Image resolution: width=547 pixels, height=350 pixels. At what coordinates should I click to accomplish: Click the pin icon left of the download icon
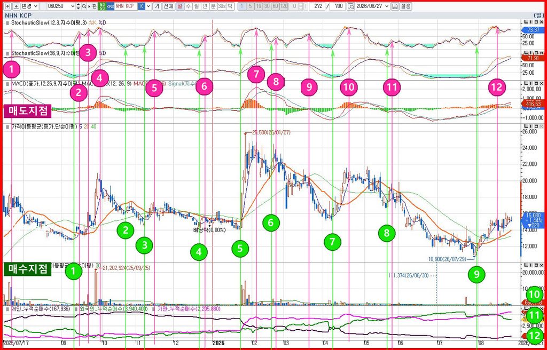[8, 6]
